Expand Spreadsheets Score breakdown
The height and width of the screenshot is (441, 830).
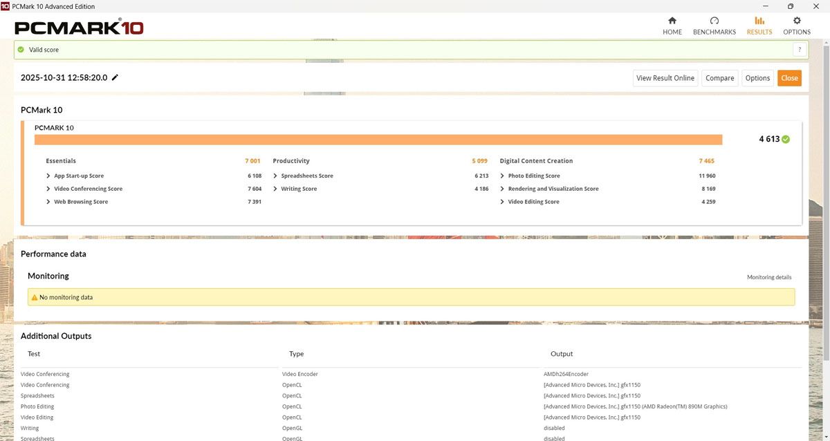(x=275, y=176)
